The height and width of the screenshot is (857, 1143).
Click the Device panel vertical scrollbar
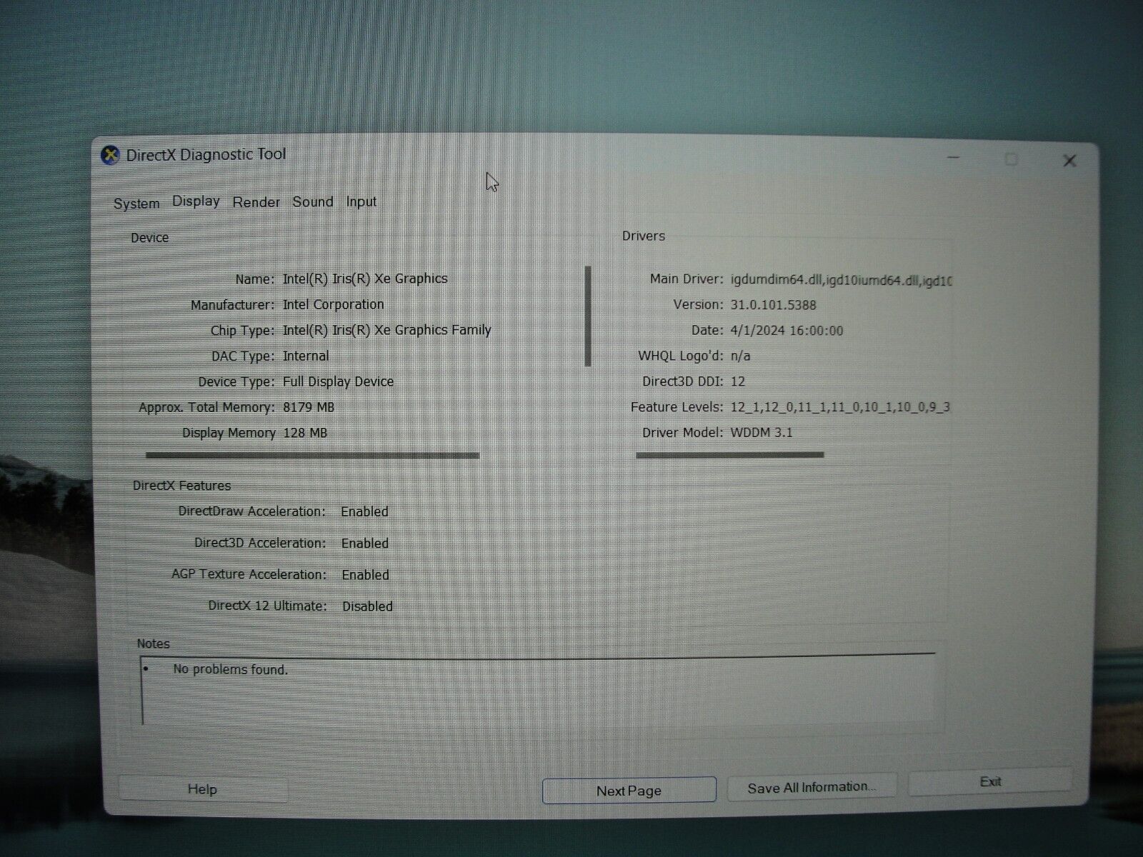pos(588,316)
